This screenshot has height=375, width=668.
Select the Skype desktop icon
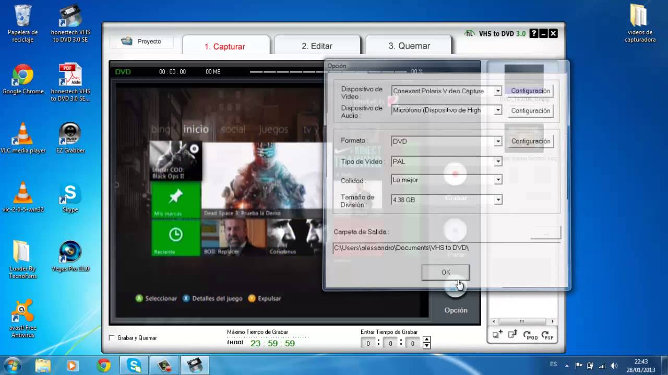point(70,197)
